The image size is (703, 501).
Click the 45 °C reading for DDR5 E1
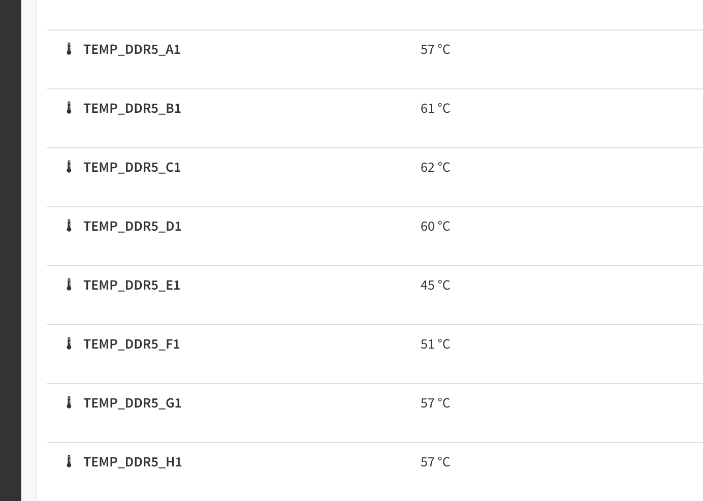[435, 285]
